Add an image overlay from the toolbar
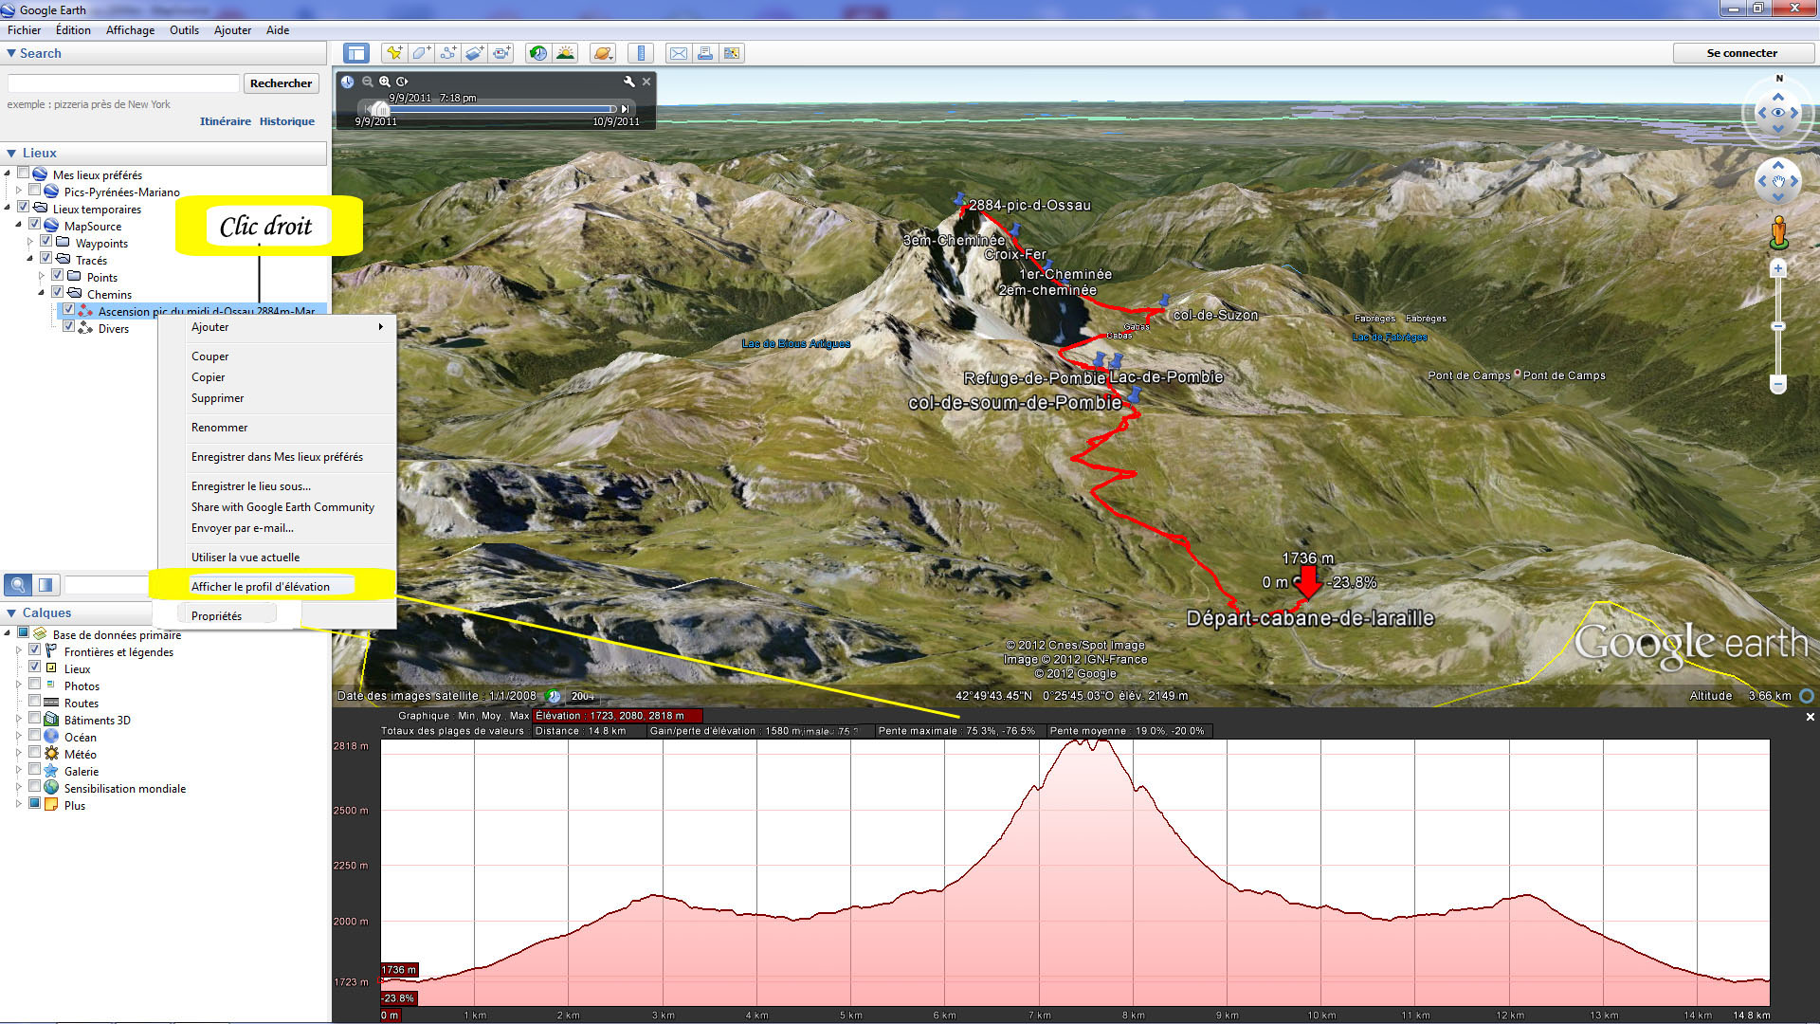 [x=475, y=53]
